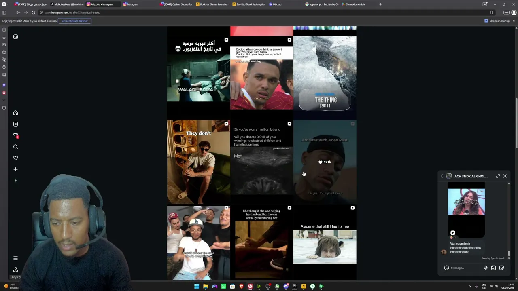Toggle Vivaldi side panel button
518x291 pixels.
pos(4,13)
